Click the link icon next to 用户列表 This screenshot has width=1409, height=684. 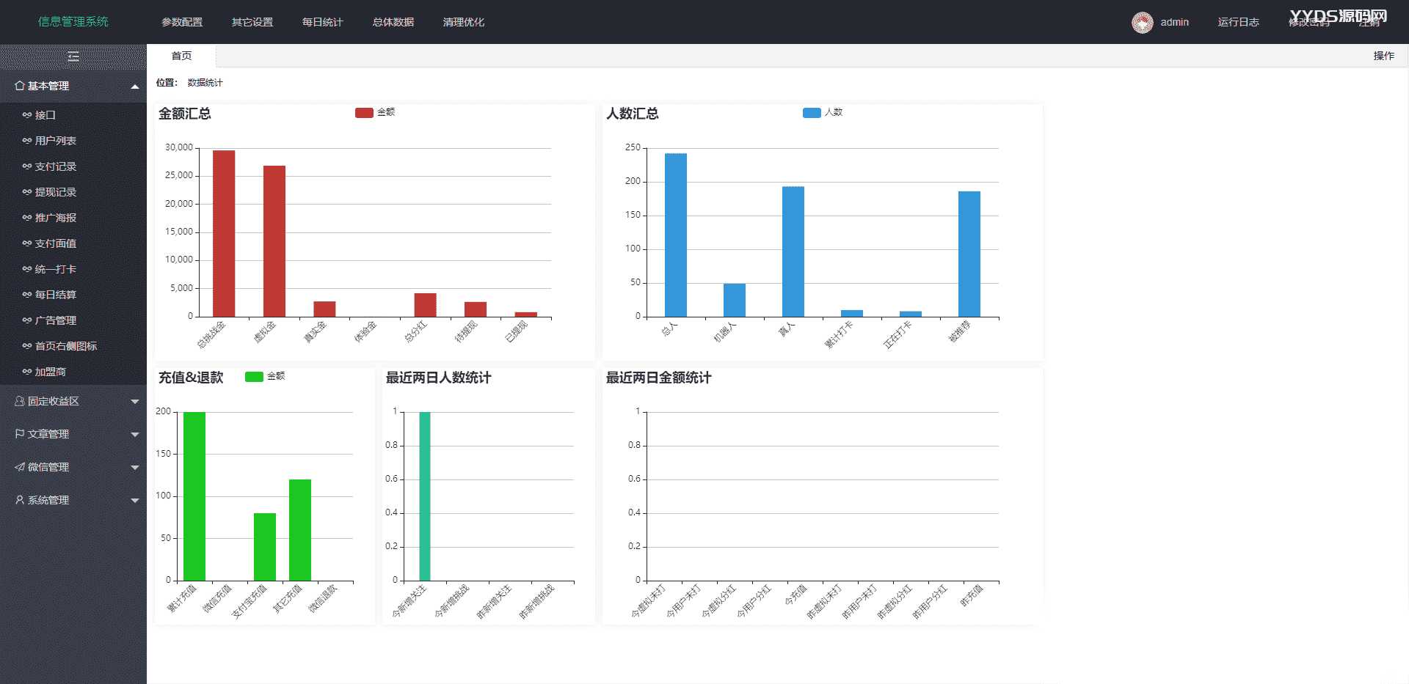(x=27, y=141)
